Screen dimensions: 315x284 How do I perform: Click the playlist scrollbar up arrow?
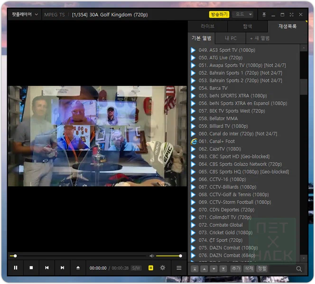pos(304,48)
